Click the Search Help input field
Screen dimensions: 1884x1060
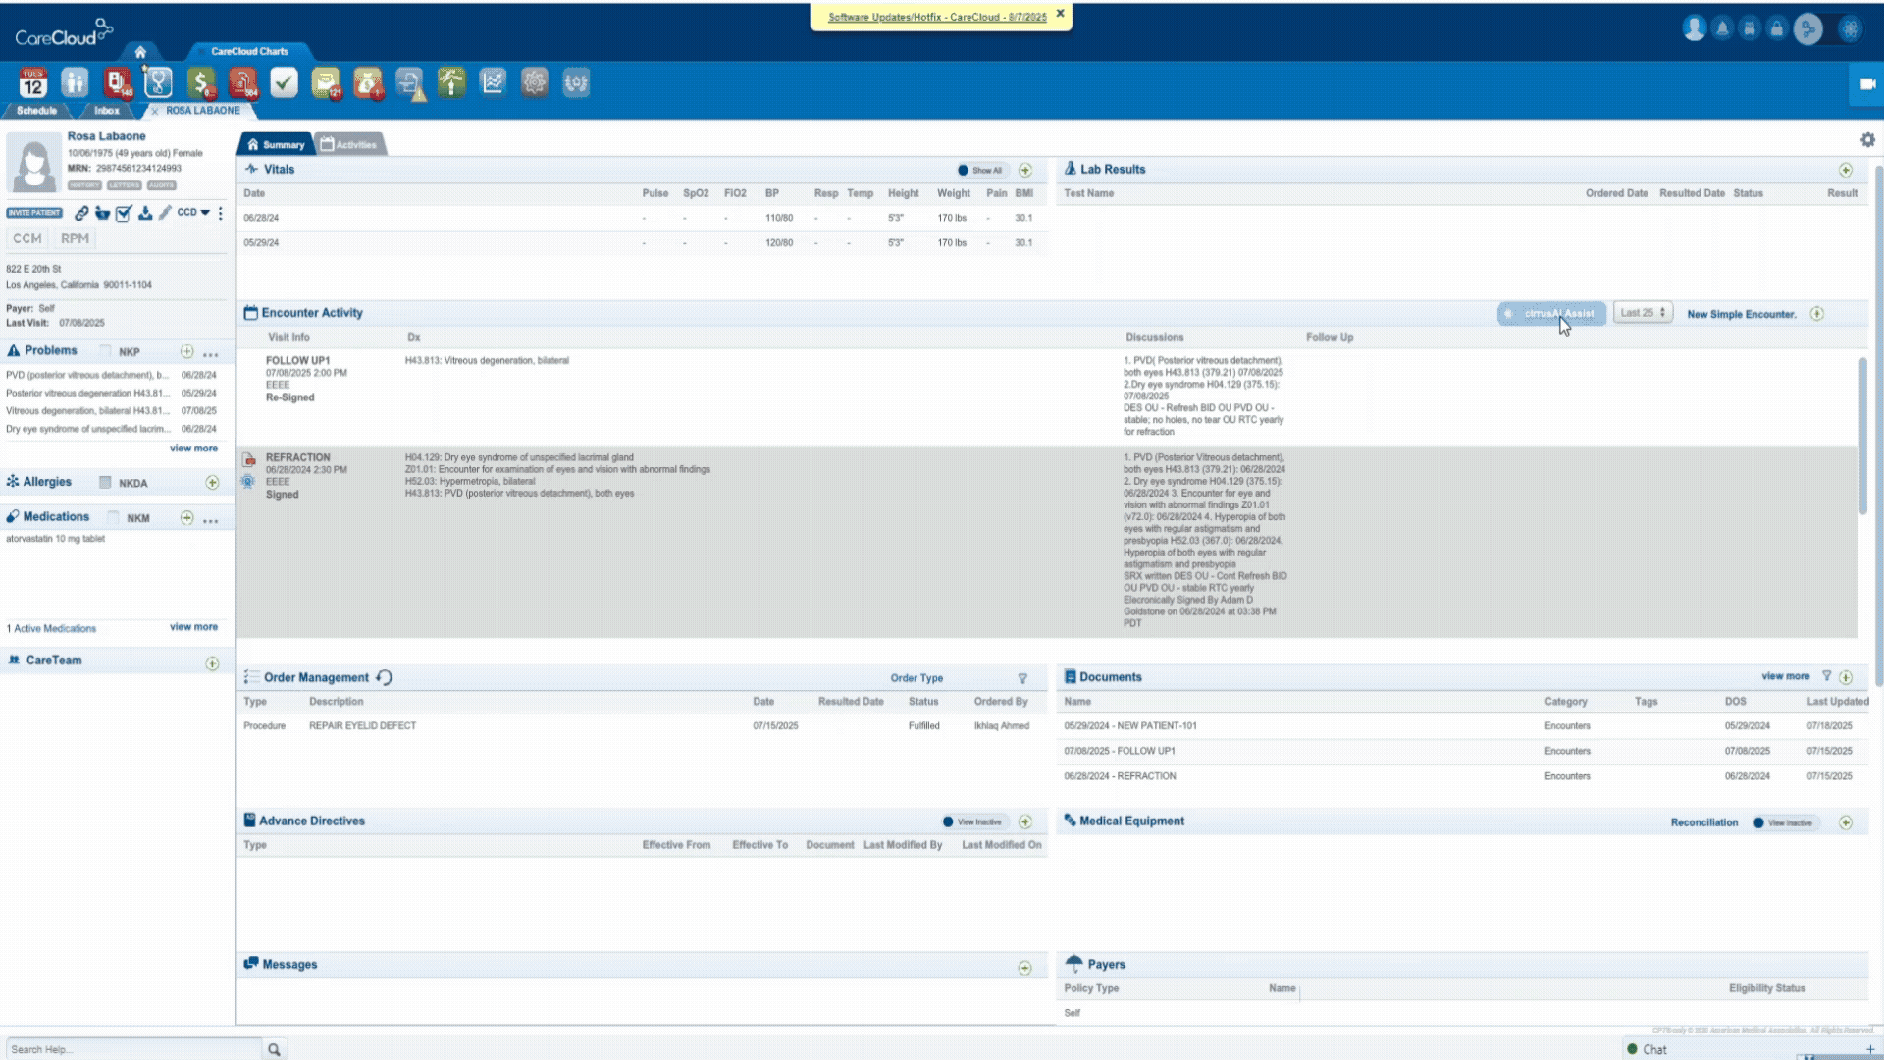click(132, 1049)
